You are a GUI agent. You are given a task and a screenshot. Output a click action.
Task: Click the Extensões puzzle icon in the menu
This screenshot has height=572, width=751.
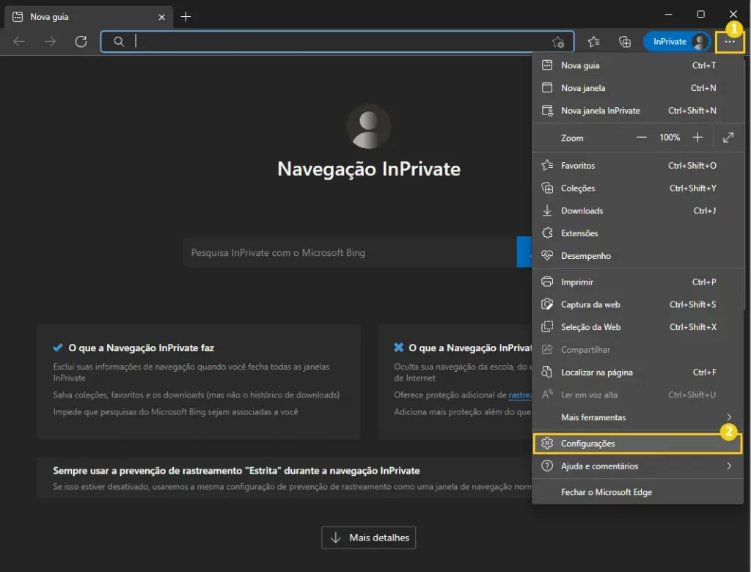547,232
